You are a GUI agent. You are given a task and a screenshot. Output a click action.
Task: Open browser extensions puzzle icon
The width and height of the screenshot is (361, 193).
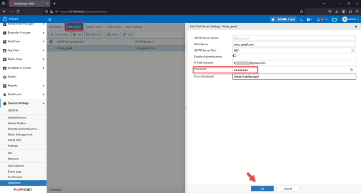click(x=350, y=12)
